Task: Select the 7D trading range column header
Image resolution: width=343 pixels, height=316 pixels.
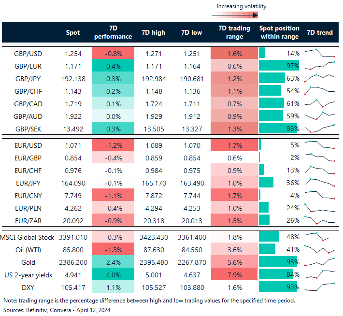Action: click(x=233, y=32)
